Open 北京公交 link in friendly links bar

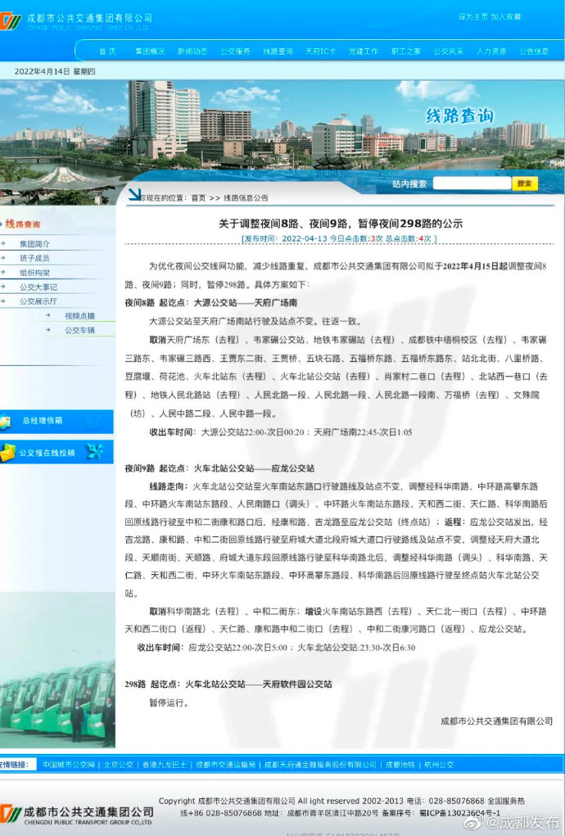[x=118, y=765]
